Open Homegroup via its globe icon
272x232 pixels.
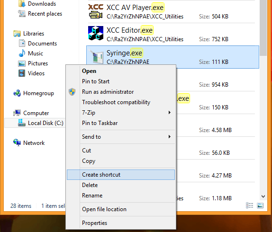pos(17,93)
